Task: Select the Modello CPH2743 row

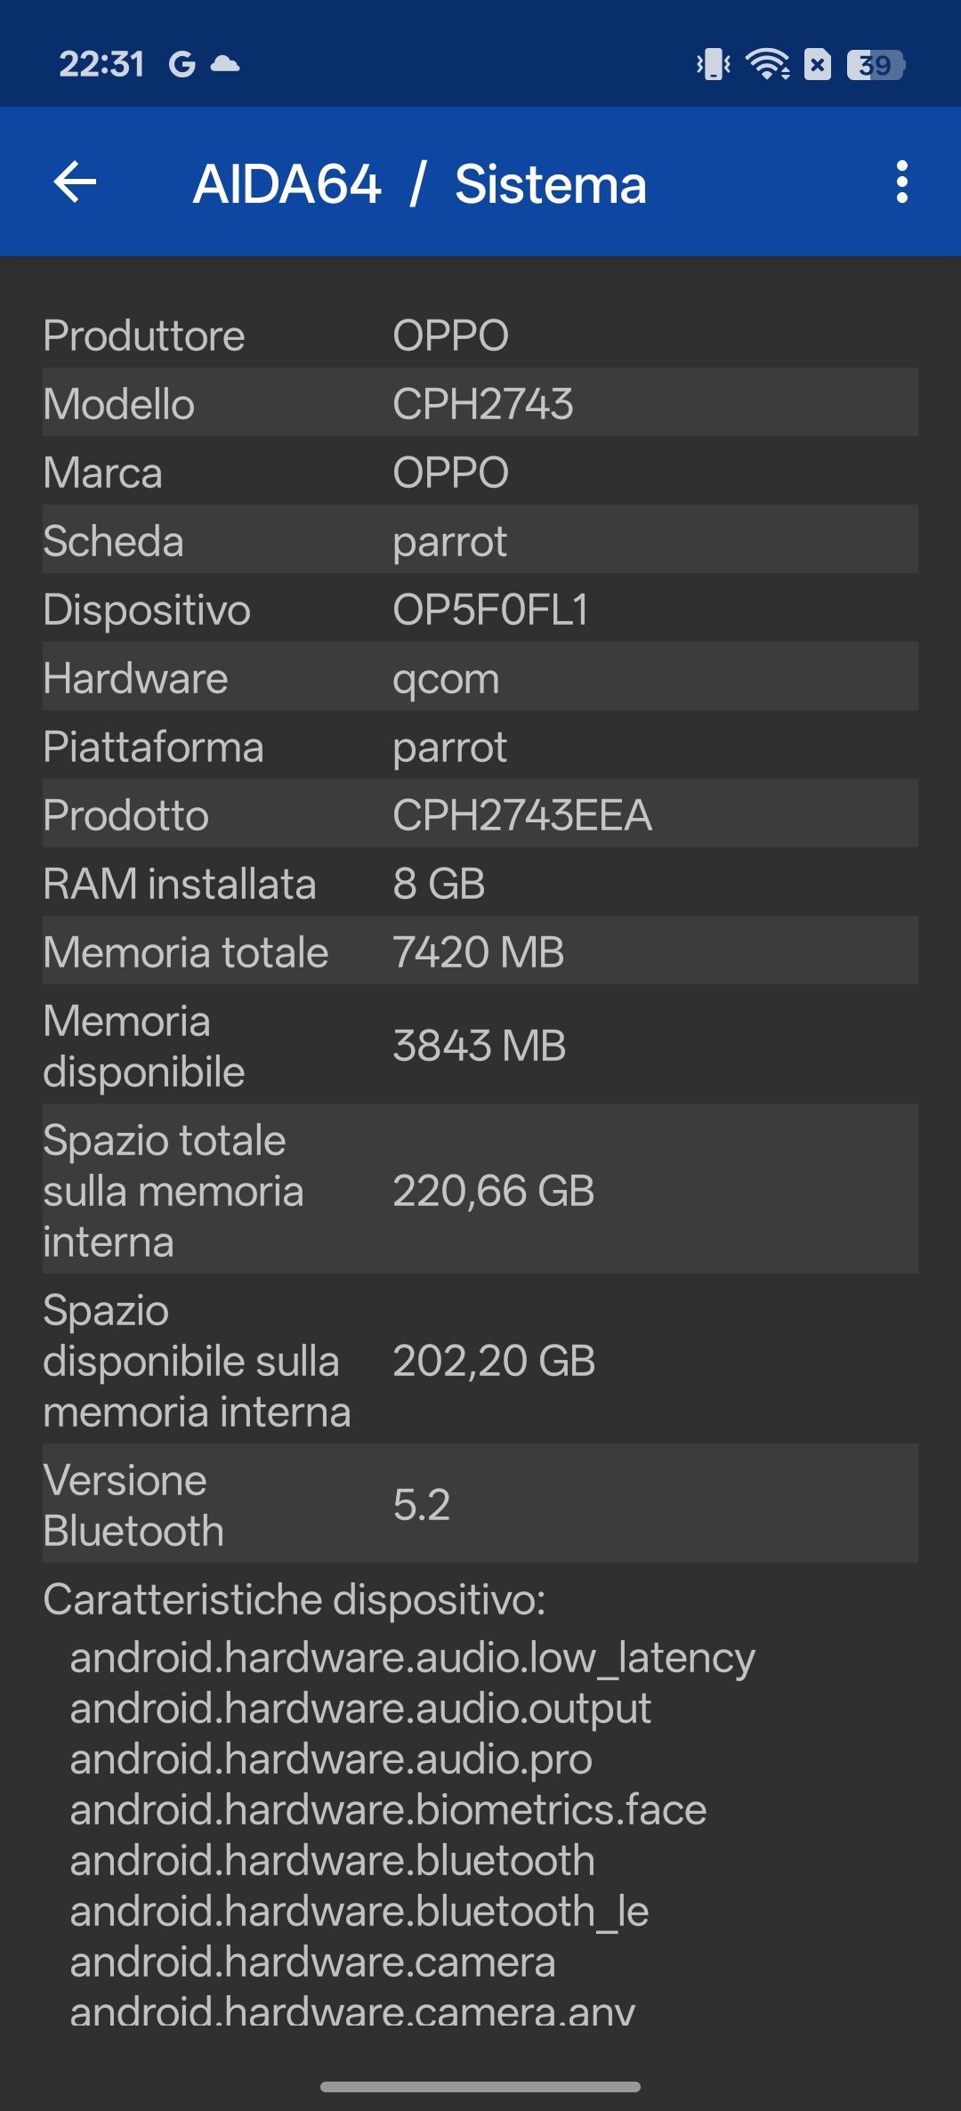Action: pos(480,403)
